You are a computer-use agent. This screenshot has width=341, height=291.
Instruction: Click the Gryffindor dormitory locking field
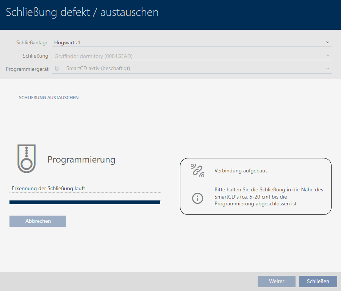189,56
